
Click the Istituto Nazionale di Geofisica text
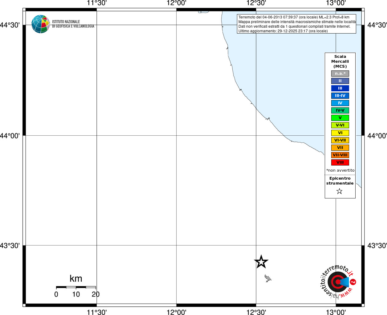coord(73,24)
